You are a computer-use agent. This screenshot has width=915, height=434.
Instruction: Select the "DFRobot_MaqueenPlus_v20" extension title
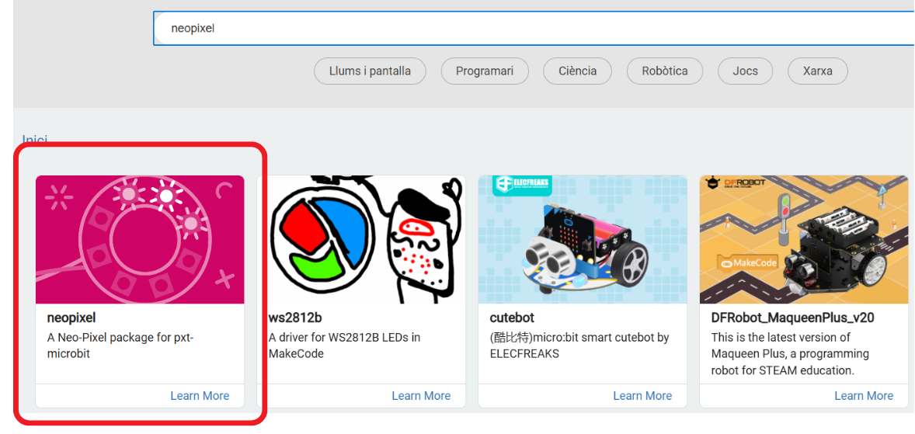point(792,318)
